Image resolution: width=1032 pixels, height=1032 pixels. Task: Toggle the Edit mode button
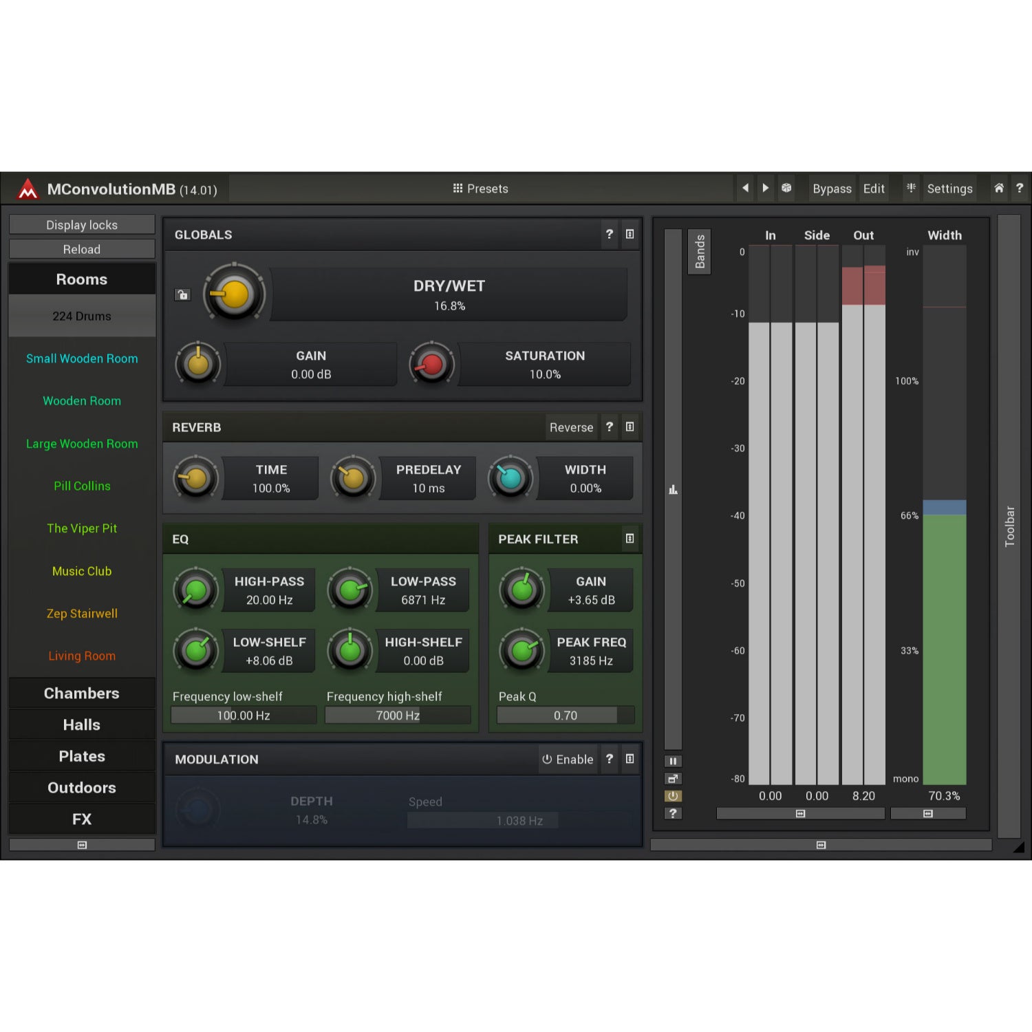click(874, 189)
